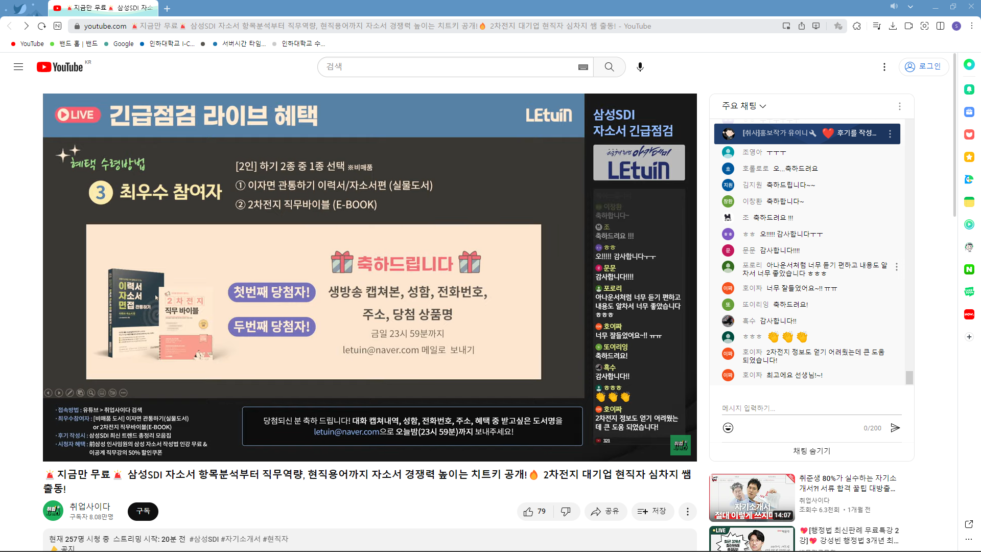Toggle the browser split sidebar view
Viewport: 981px width, 552px height.
(x=940, y=26)
